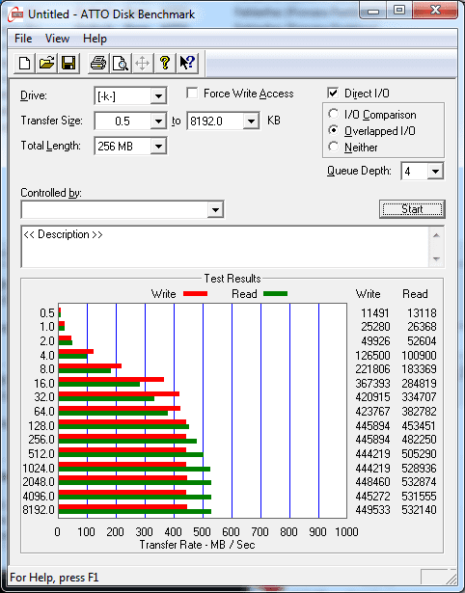This screenshot has width=465, height=593.
Task: Click the Open file folder icon
Action: click(x=46, y=64)
